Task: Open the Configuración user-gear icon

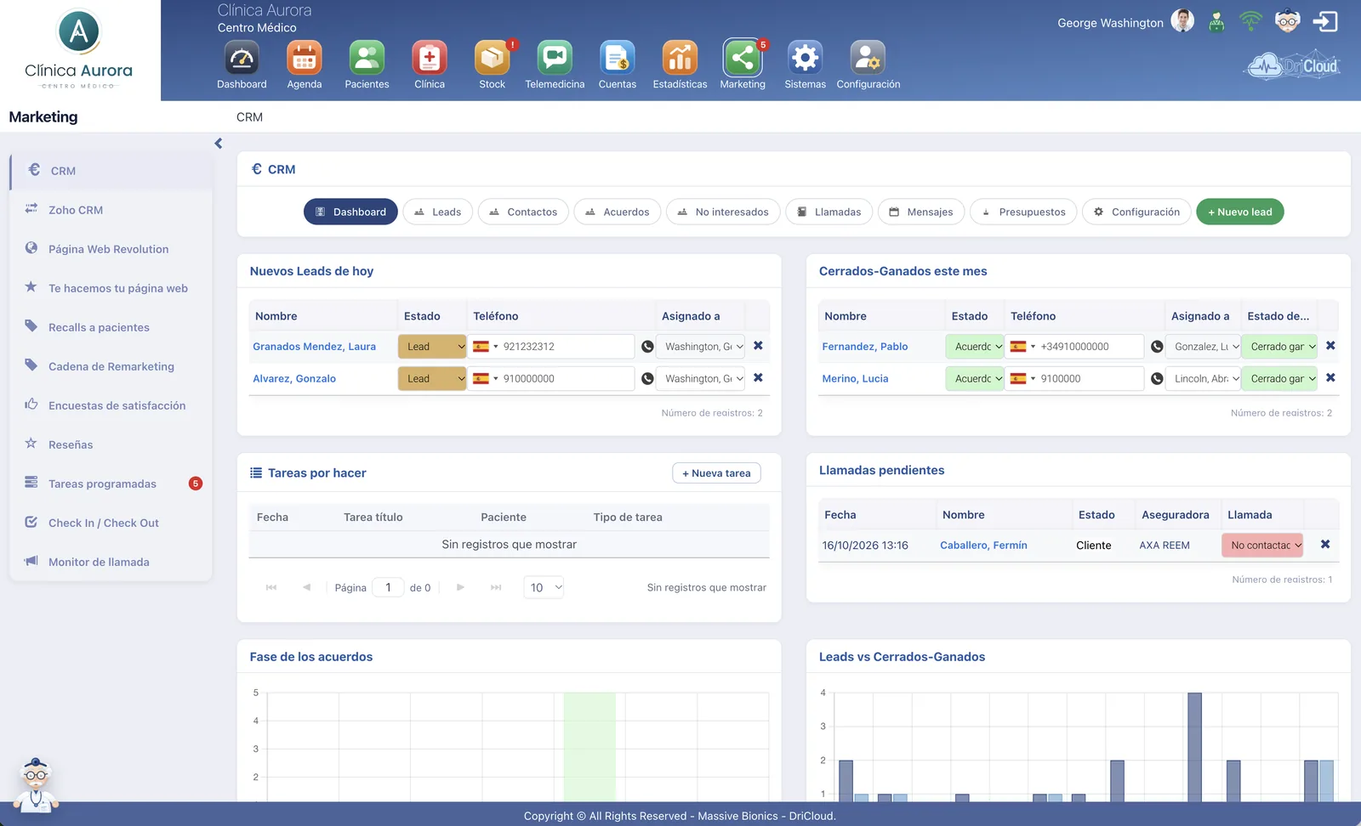Action: (868, 59)
